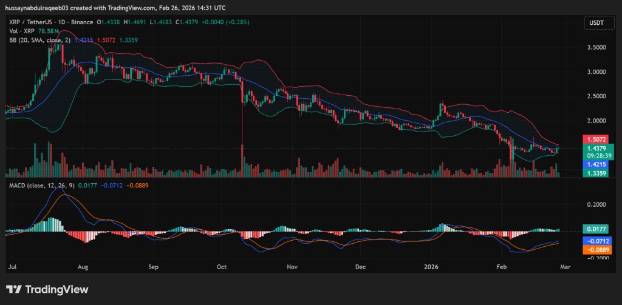Open the USDT currency selector
The width and height of the screenshot is (622, 305).
coord(594,22)
